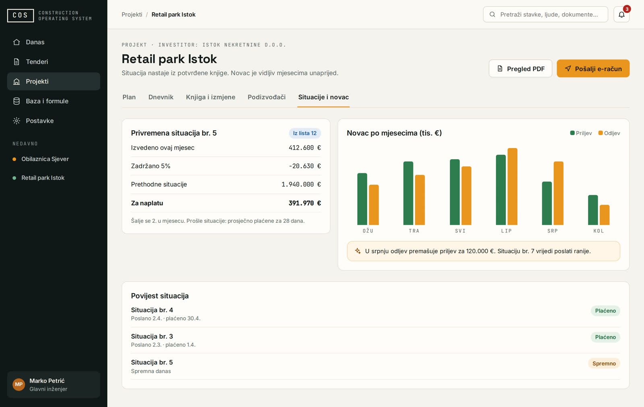Screen dimensions: 644x407
Task: Click the COS logo box
Action: 21,15
